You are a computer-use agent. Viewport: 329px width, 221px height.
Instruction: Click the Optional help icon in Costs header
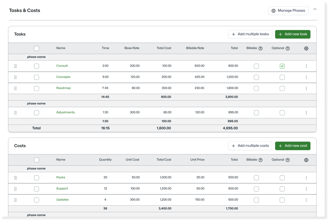[x=288, y=160]
